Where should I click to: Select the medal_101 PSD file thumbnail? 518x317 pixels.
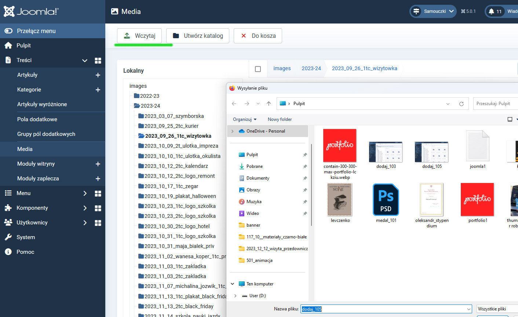tap(386, 199)
